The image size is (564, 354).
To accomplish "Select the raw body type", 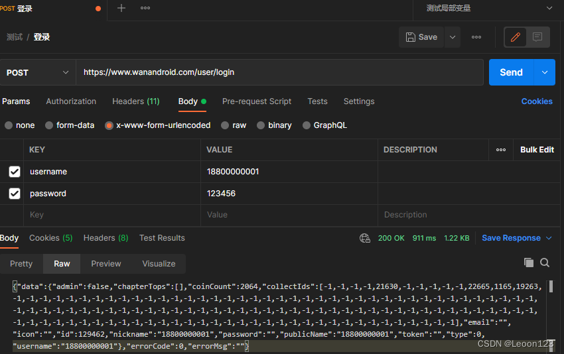I will click(234, 125).
